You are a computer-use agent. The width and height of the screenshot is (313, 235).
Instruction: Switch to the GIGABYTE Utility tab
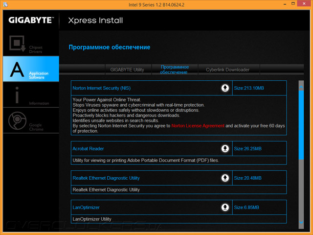pos(128,70)
